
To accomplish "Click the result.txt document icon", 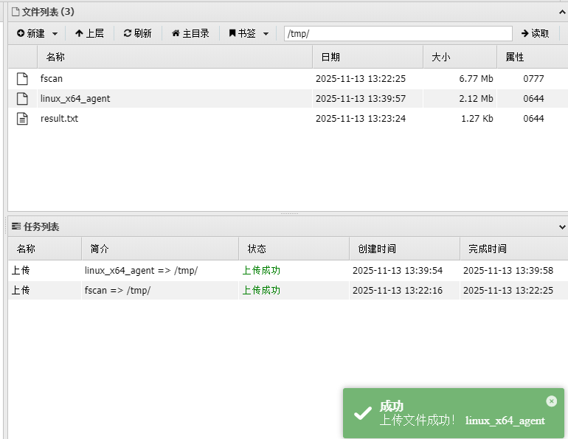I will click(x=22, y=119).
